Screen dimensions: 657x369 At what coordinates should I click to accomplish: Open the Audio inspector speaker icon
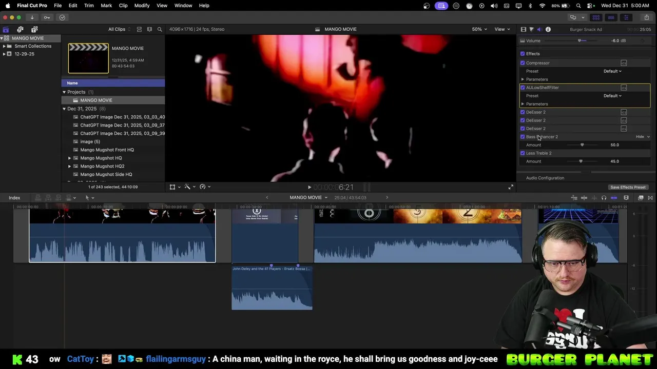539,29
